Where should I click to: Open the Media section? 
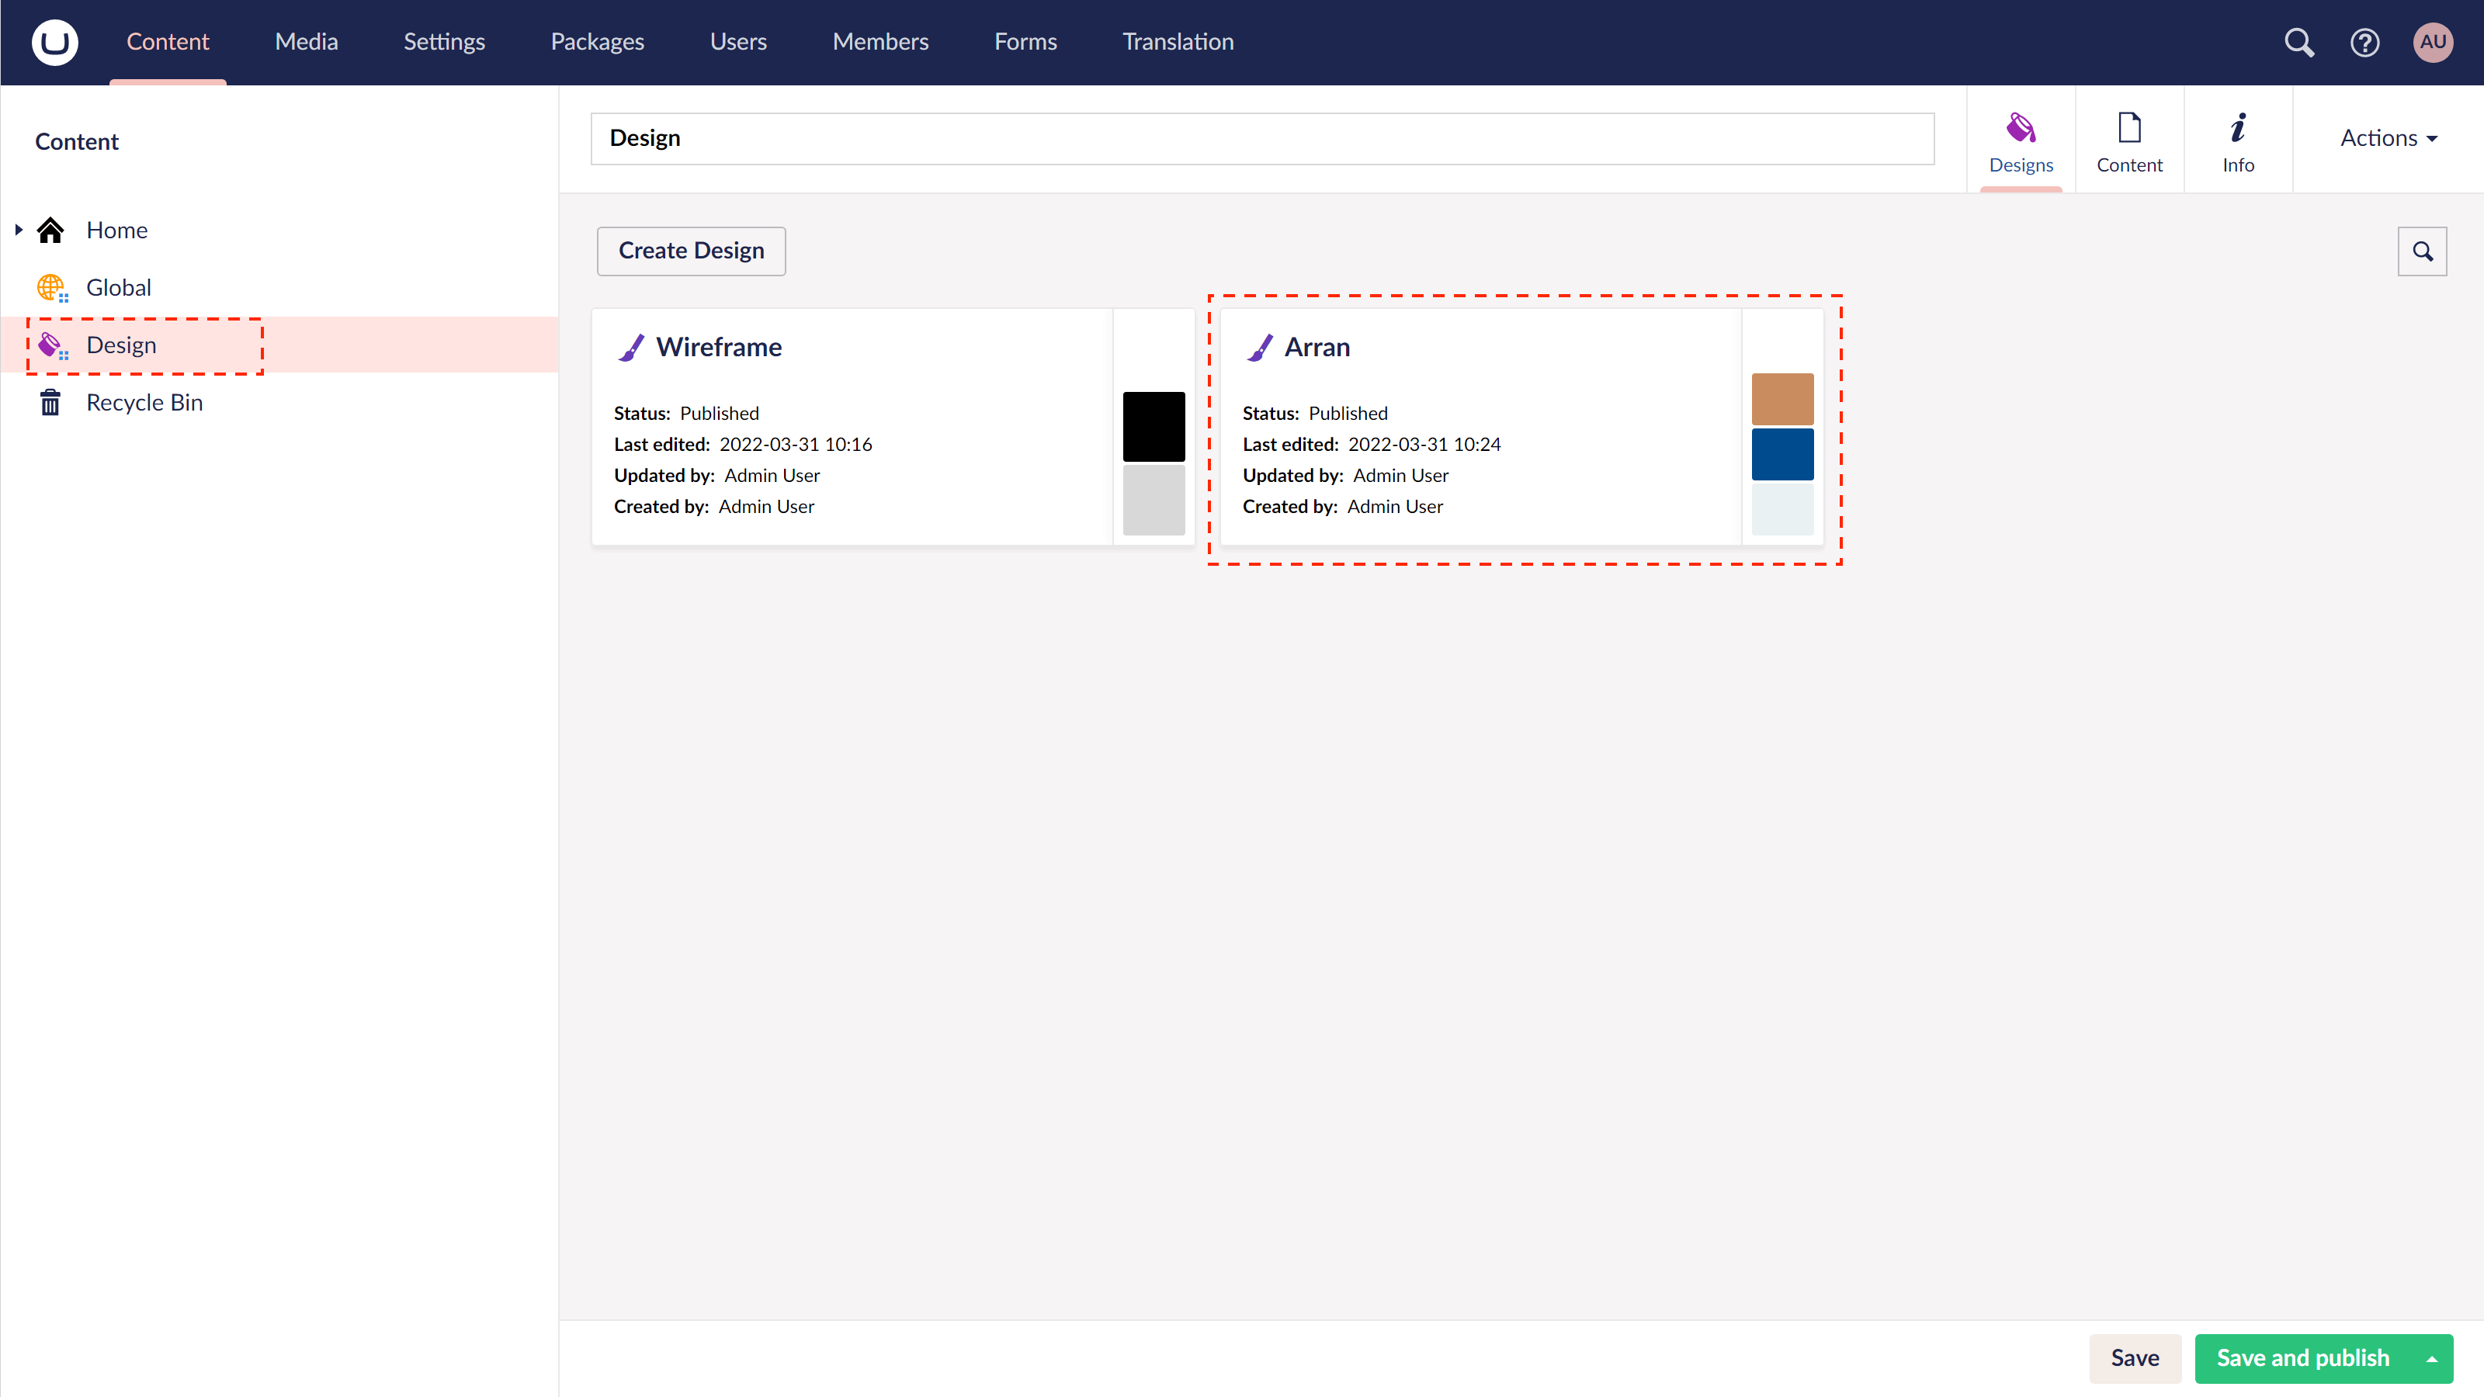[x=306, y=41]
